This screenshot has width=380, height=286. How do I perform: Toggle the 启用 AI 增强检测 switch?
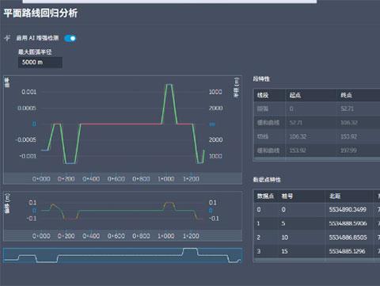(70, 38)
